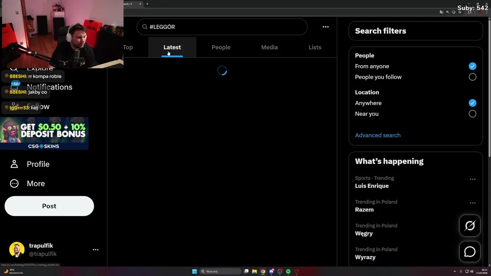Open the Advanced search link
The height and width of the screenshot is (276, 491).
pyautogui.click(x=378, y=135)
